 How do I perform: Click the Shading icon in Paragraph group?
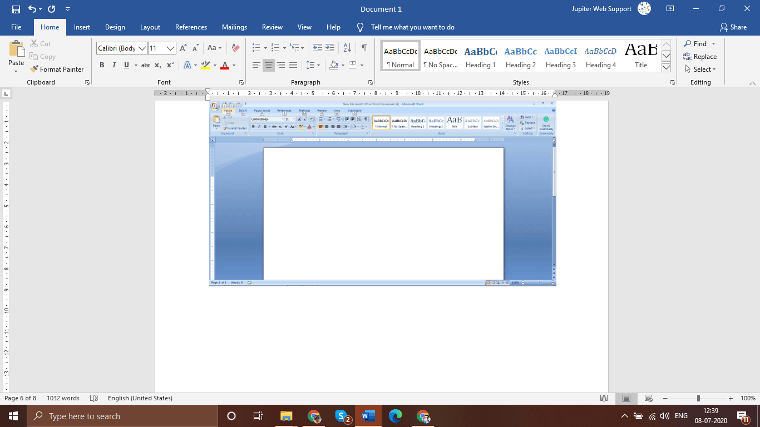334,65
